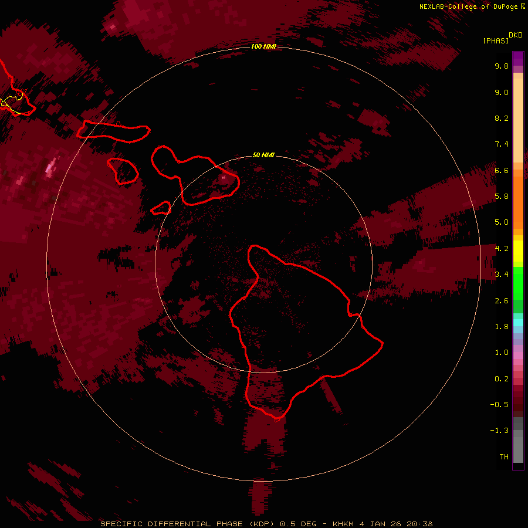The image size is (528, 528).
Task: Select the 5.0 legend value
Action: pos(502,222)
